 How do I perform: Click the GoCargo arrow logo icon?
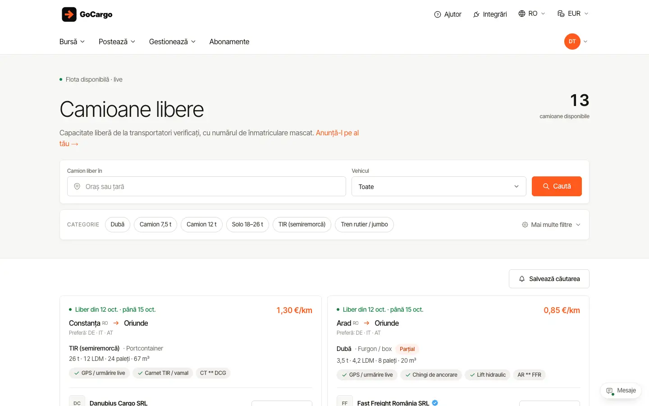click(x=69, y=14)
